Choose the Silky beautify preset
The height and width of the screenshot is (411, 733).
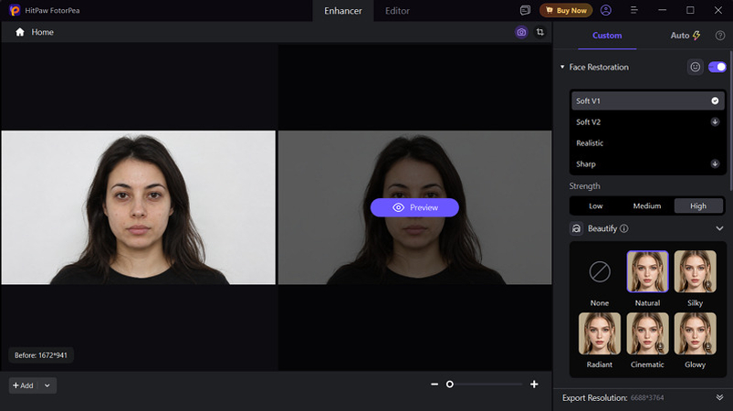696,271
